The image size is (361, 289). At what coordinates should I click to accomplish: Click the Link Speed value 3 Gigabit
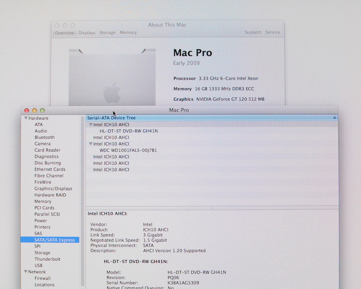(153, 235)
